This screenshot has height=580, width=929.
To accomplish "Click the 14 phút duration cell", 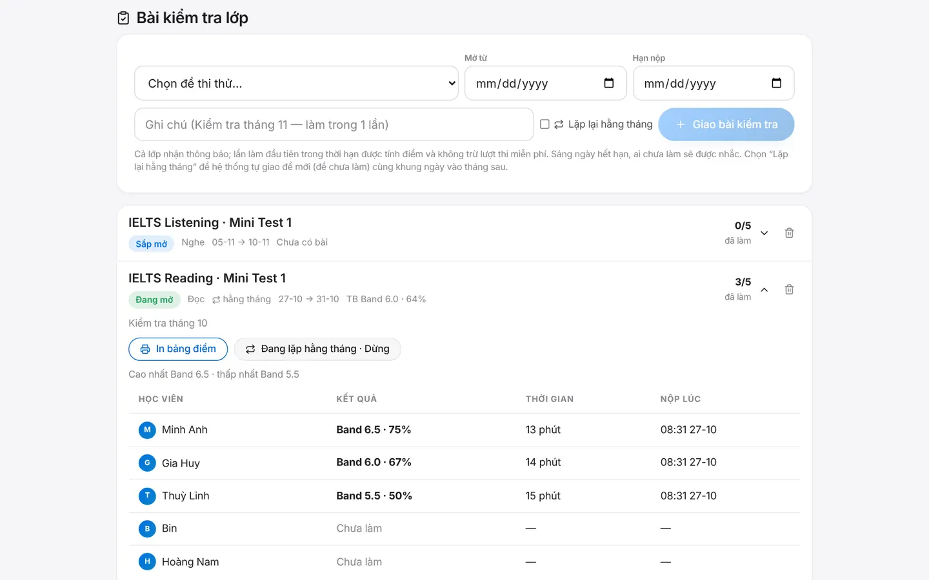I will pyautogui.click(x=543, y=462).
